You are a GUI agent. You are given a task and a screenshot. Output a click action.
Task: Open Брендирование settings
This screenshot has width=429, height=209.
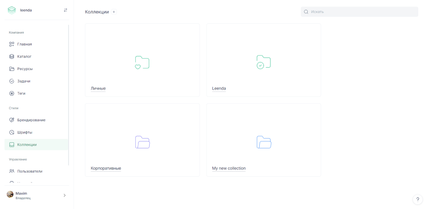coord(31,120)
